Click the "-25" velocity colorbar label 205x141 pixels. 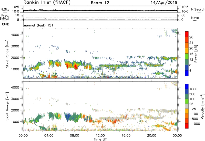[192, 109]
